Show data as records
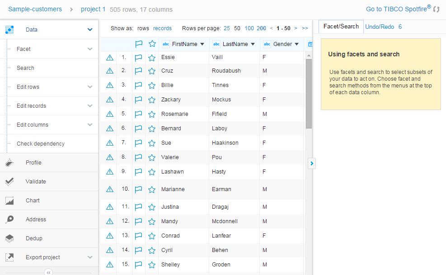 click(x=162, y=28)
